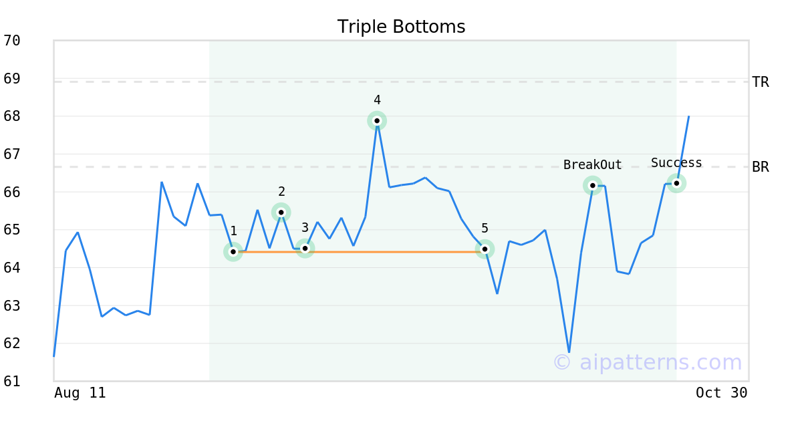Select the BreakOut marker dot

tap(593, 185)
